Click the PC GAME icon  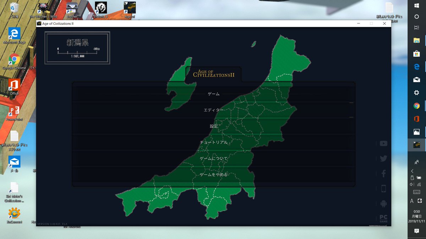tap(383, 218)
